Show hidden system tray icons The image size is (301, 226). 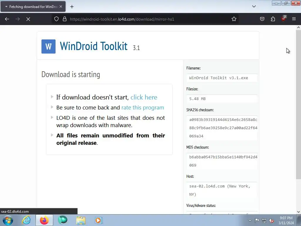click(250, 220)
